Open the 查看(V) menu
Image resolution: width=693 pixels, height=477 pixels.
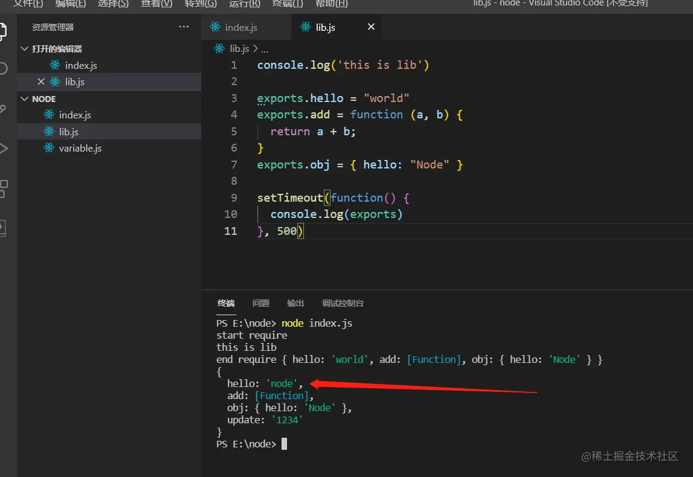(x=156, y=4)
